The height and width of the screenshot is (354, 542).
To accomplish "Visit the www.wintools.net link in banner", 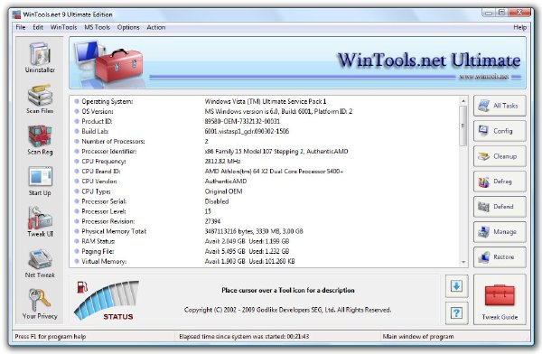I will (x=483, y=77).
